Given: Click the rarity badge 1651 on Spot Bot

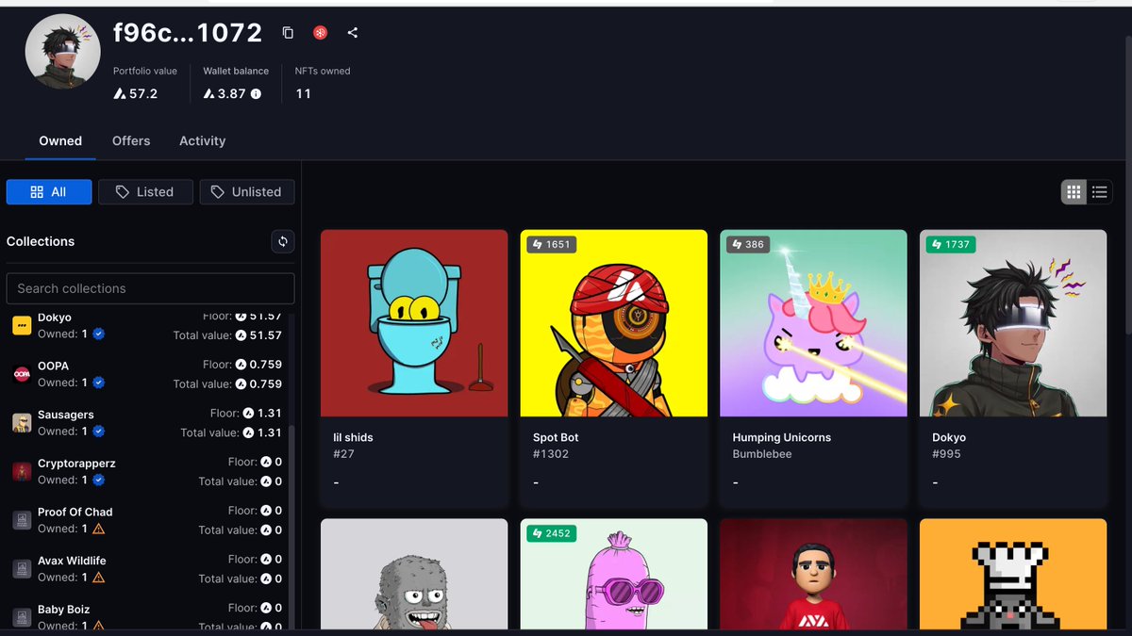Looking at the screenshot, I should pyautogui.click(x=552, y=245).
